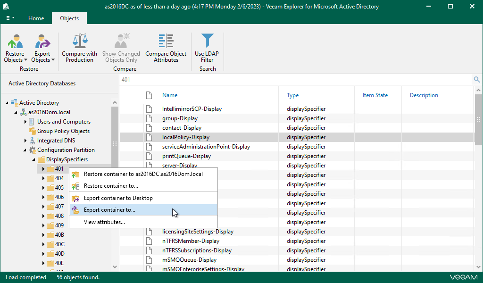The height and width of the screenshot is (283, 483).
Task: Expand the 404 folder node
Action: pos(43,178)
